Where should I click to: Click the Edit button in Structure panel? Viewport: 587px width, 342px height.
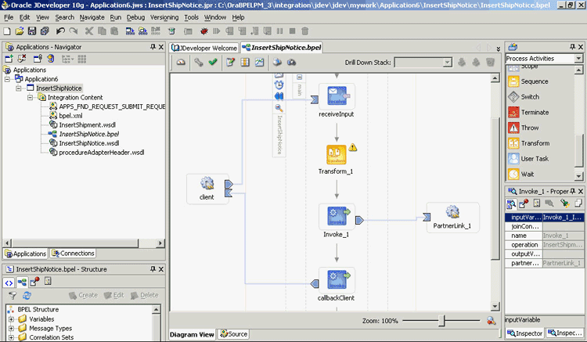pyautogui.click(x=114, y=295)
